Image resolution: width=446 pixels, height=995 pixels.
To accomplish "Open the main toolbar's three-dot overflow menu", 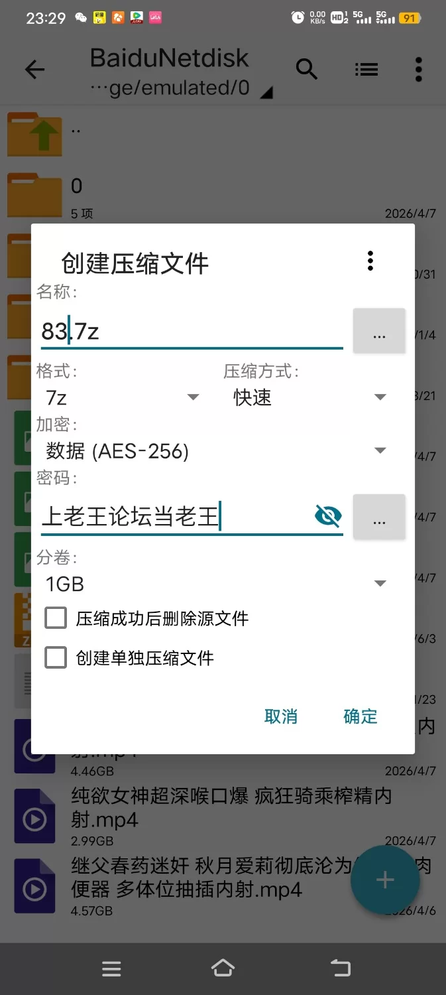I will tap(418, 69).
